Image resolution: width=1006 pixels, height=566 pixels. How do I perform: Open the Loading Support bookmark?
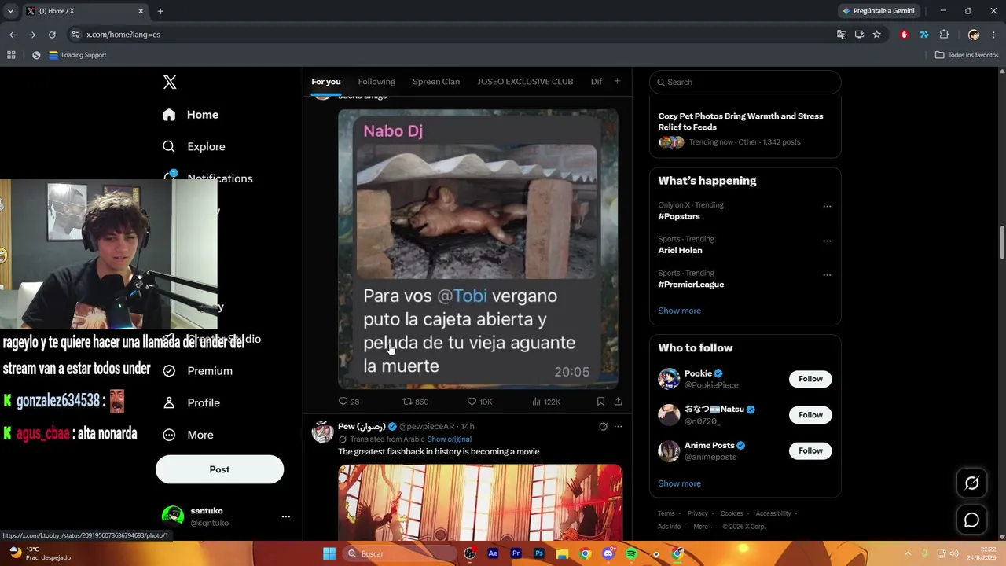coord(77,55)
